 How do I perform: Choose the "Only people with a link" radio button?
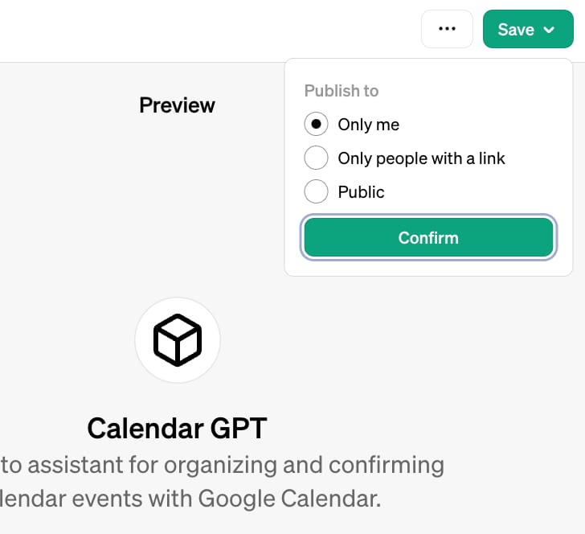[x=316, y=158]
